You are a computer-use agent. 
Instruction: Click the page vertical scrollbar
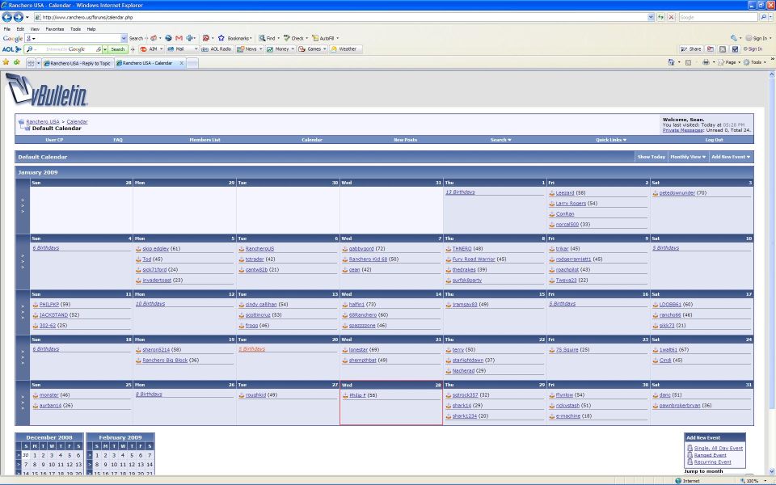coord(771,272)
